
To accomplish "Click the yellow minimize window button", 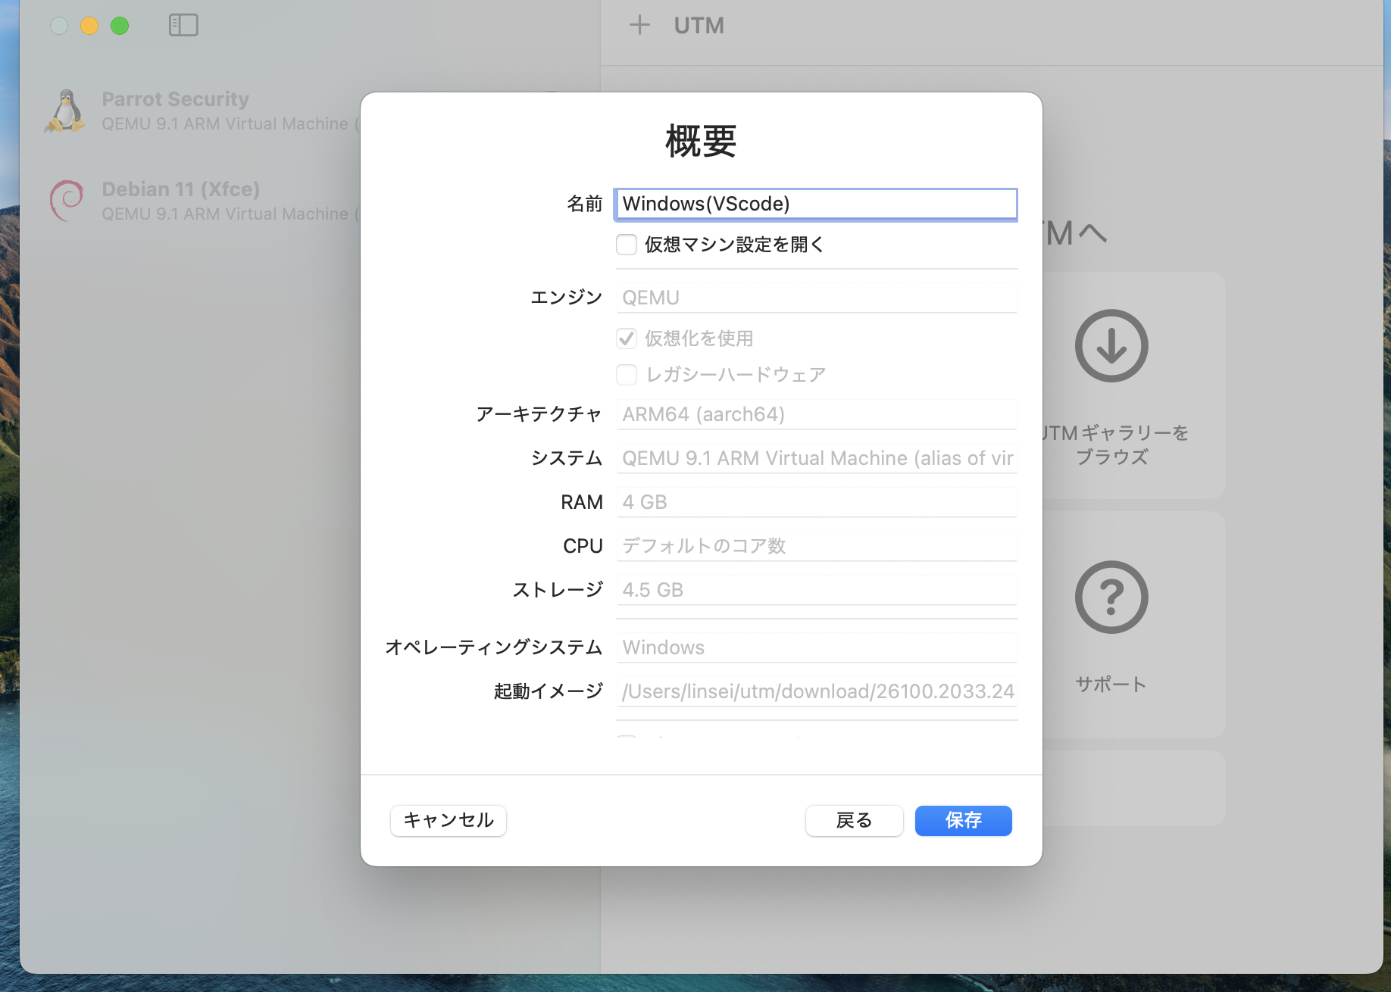I will pos(89,26).
